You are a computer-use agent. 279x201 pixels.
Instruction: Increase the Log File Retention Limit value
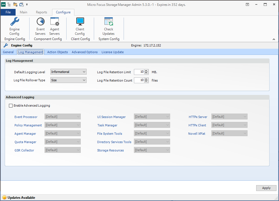pyautogui.click(x=146, y=71)
